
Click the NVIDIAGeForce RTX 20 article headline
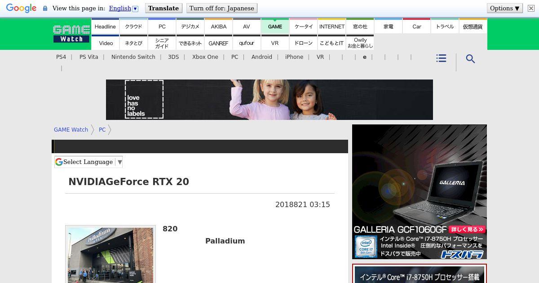point(128,182)
